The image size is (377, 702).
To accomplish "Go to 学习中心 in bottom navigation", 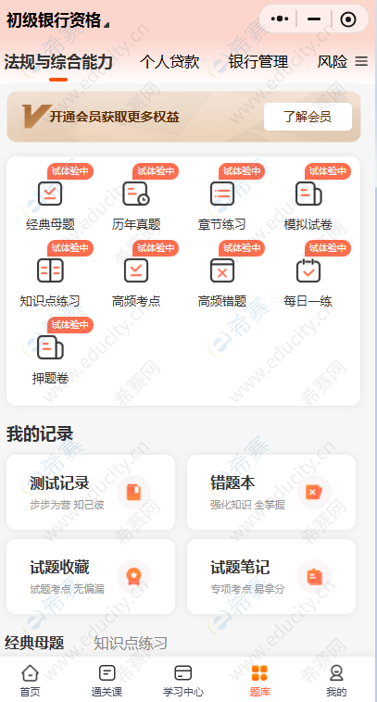I will (183, 681).
